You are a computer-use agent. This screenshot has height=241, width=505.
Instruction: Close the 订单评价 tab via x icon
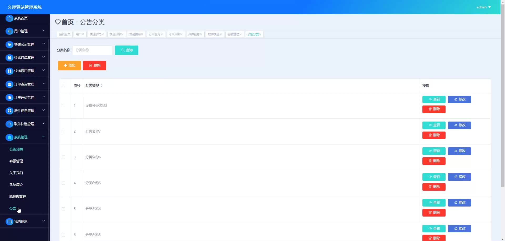[181, 34]
